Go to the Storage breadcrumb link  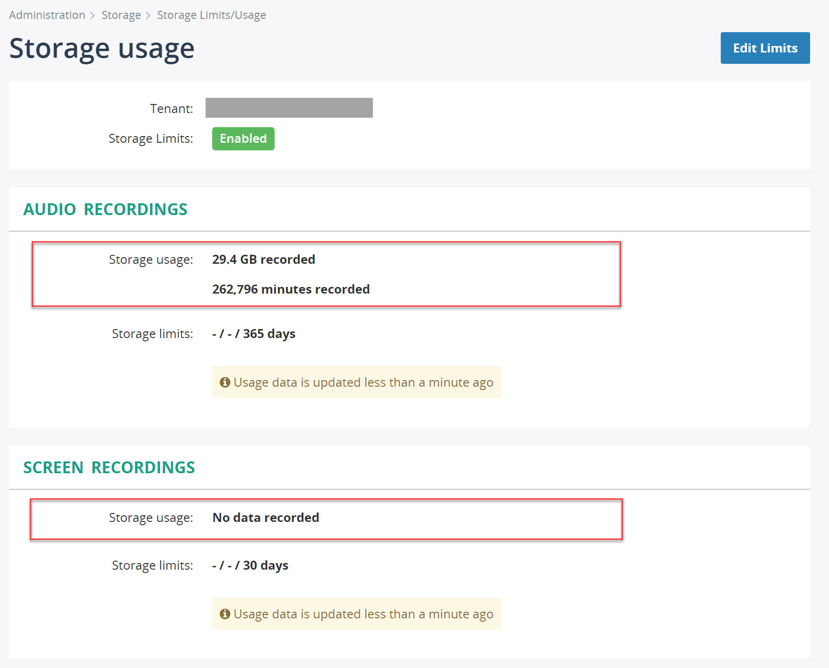[121, 15]
